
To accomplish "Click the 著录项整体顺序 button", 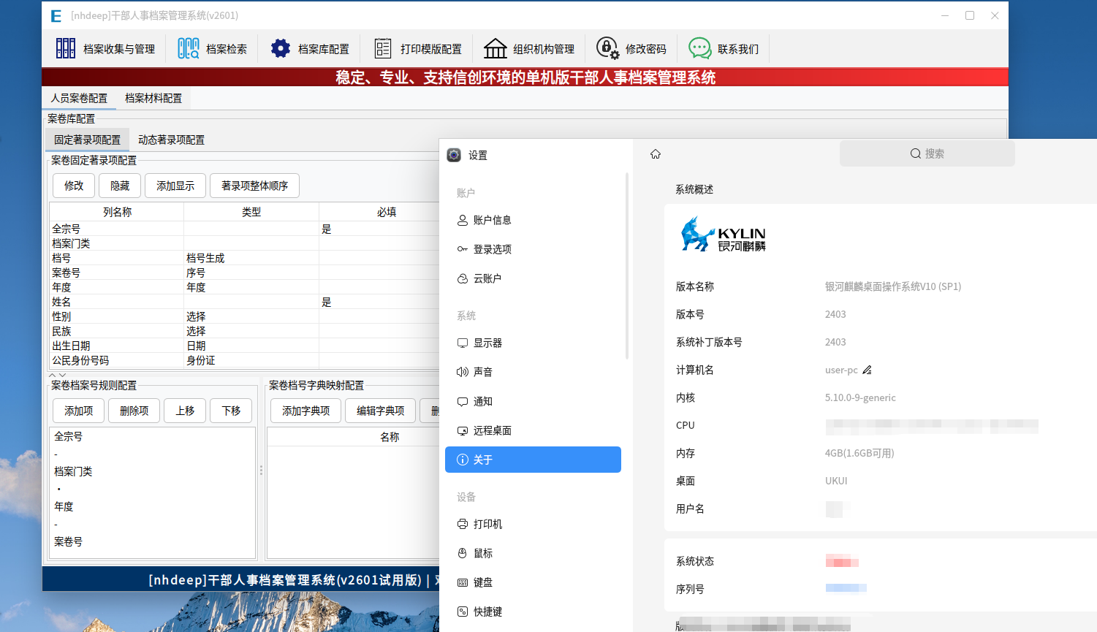I will [254, 186].
